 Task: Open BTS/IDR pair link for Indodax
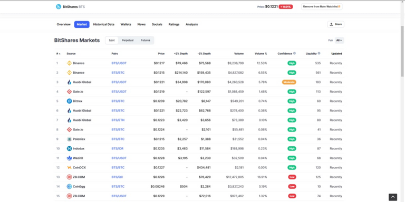[x=118, y=148]
